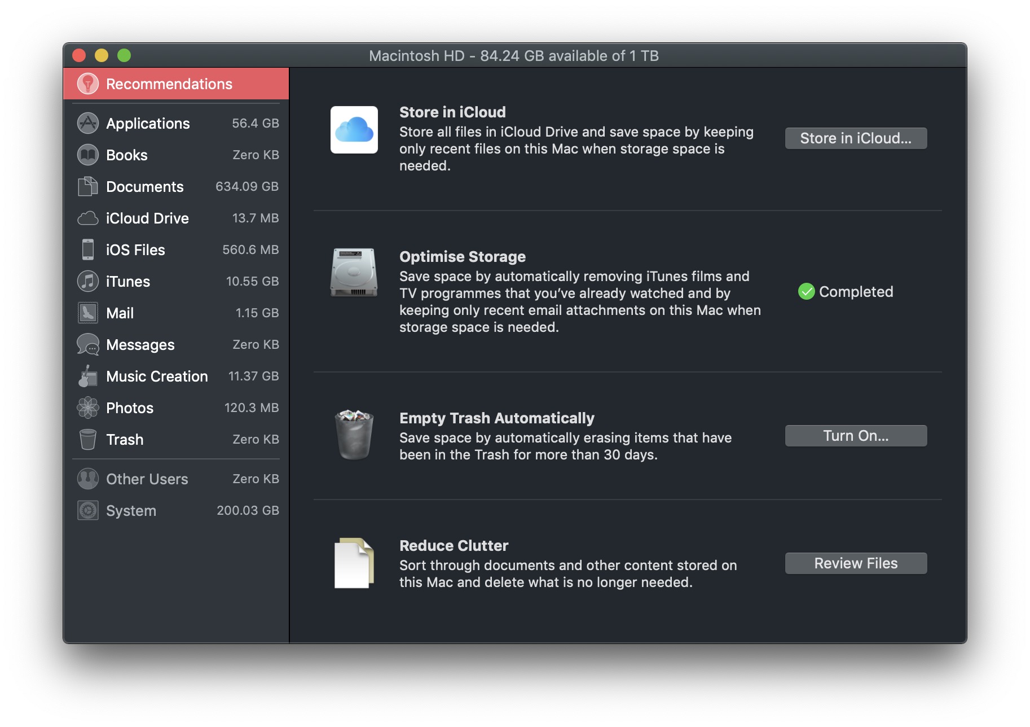Click the Mail stamp icon
The height and width of the screenshot is (727, 1030).
tap(88, 313)
